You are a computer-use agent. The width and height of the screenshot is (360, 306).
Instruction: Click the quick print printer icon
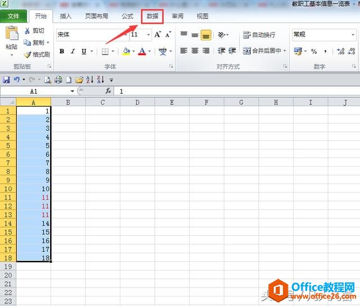point(58,80)
